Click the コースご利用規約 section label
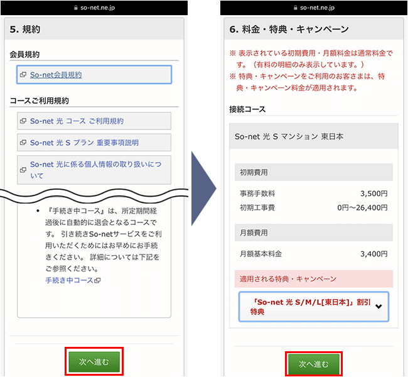Image resolution: width=408 pixels, height=377 pixels. pos(40,101)
